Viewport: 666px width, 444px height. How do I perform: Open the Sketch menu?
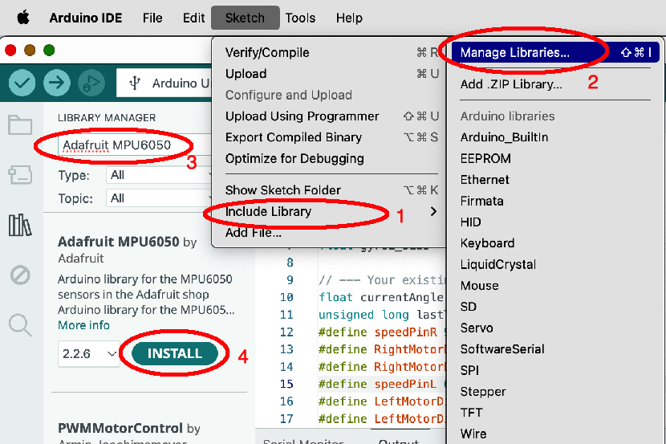point(245,18)
